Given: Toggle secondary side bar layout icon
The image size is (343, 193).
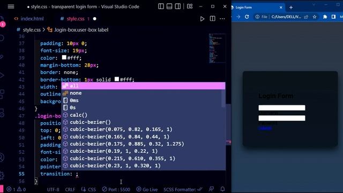Looking at the screenshot, I should 178,6.
